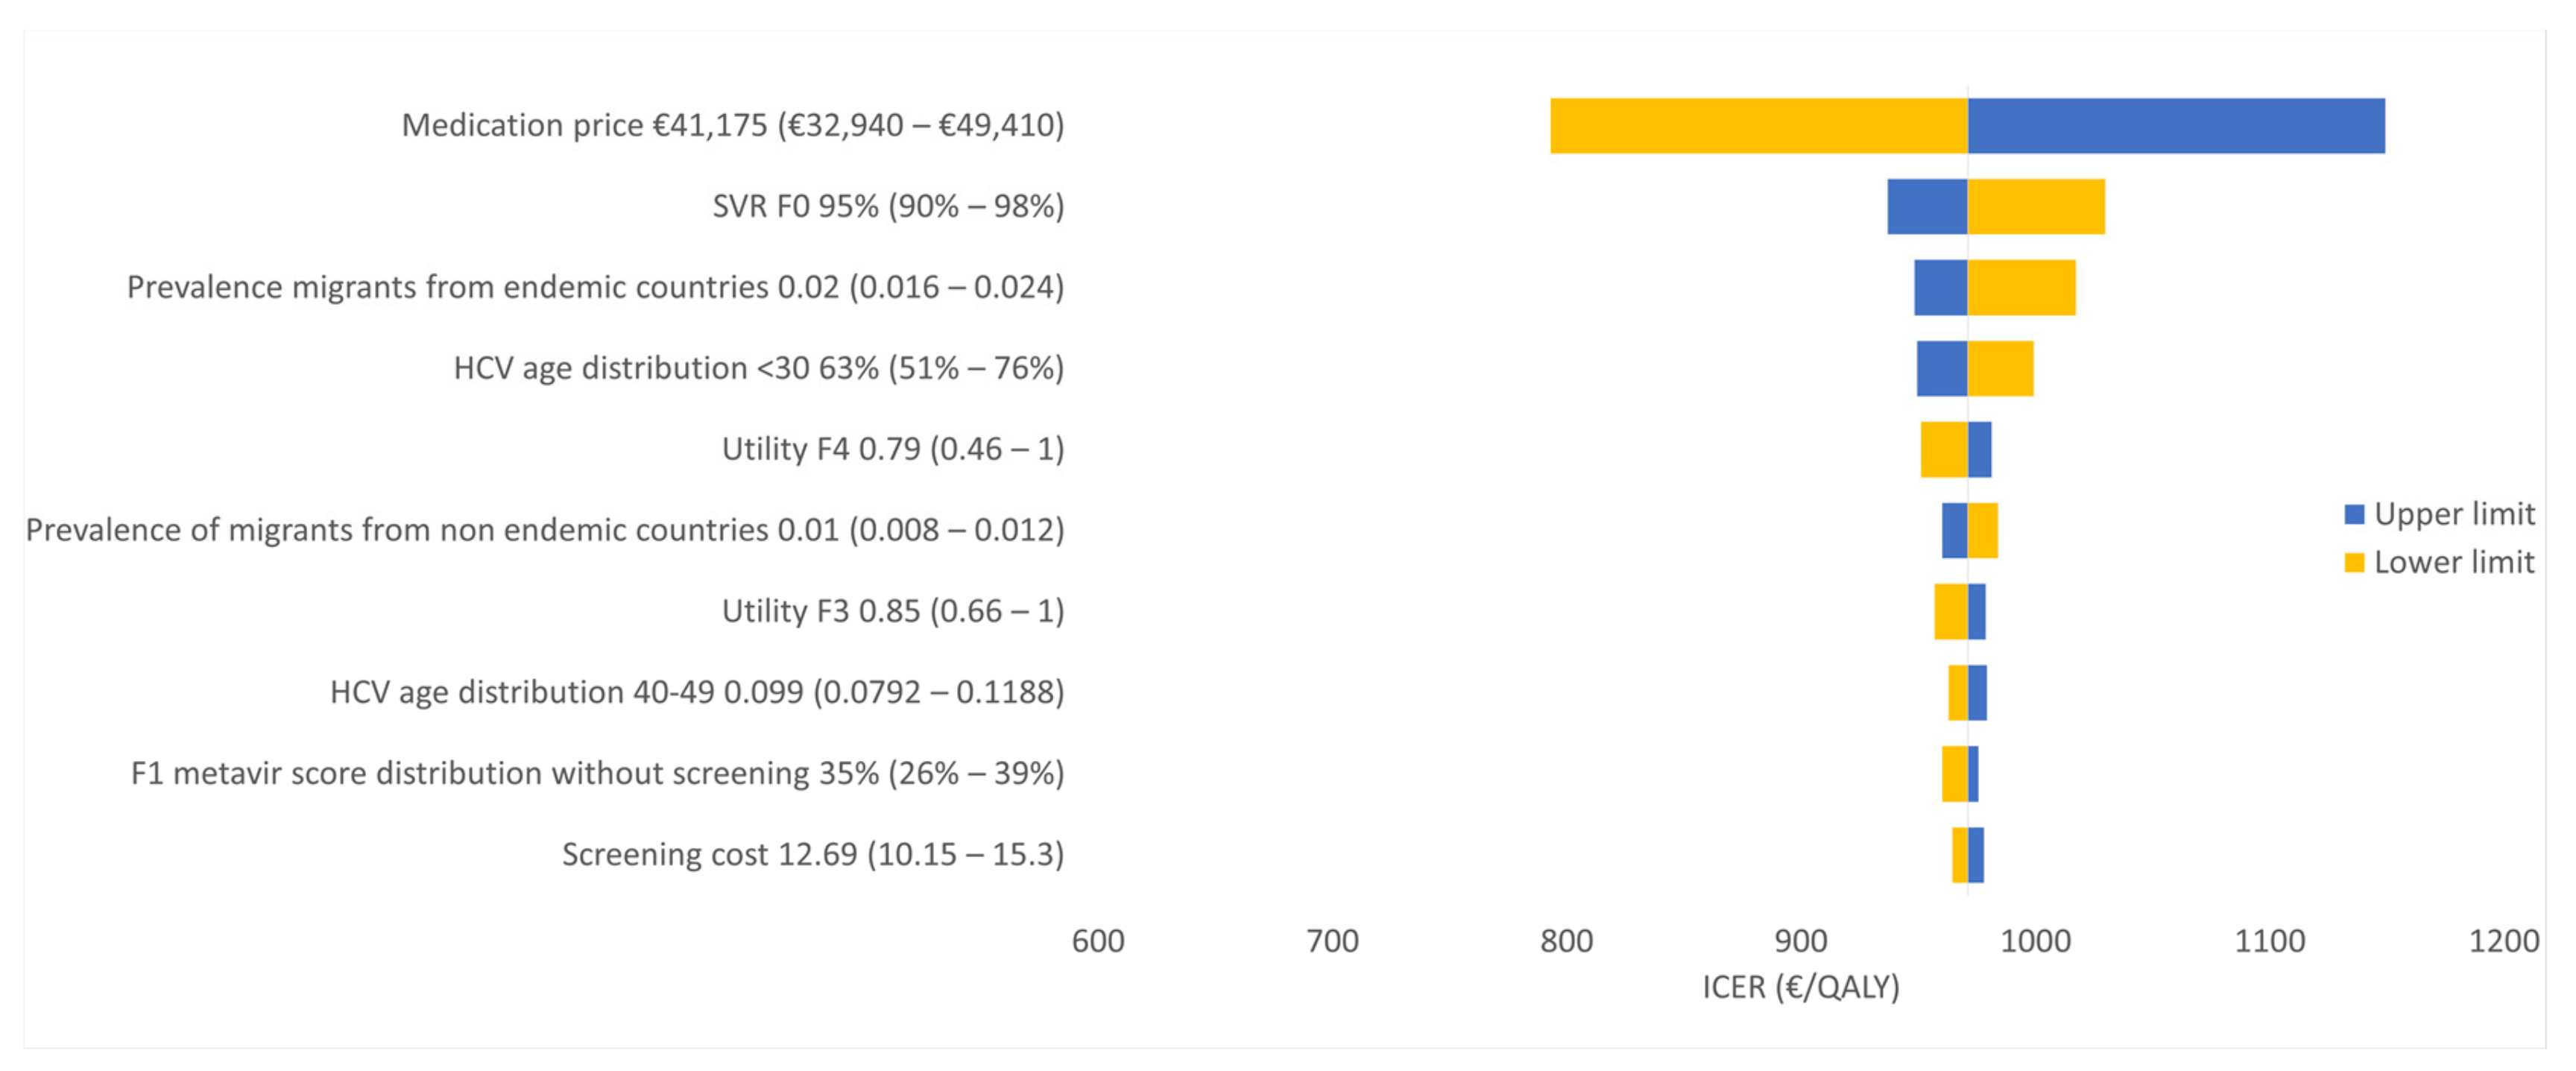Click the F1 metavir score distribution label
The height and width of the screenshot is (1071, 2576).
tap(597, 774)
